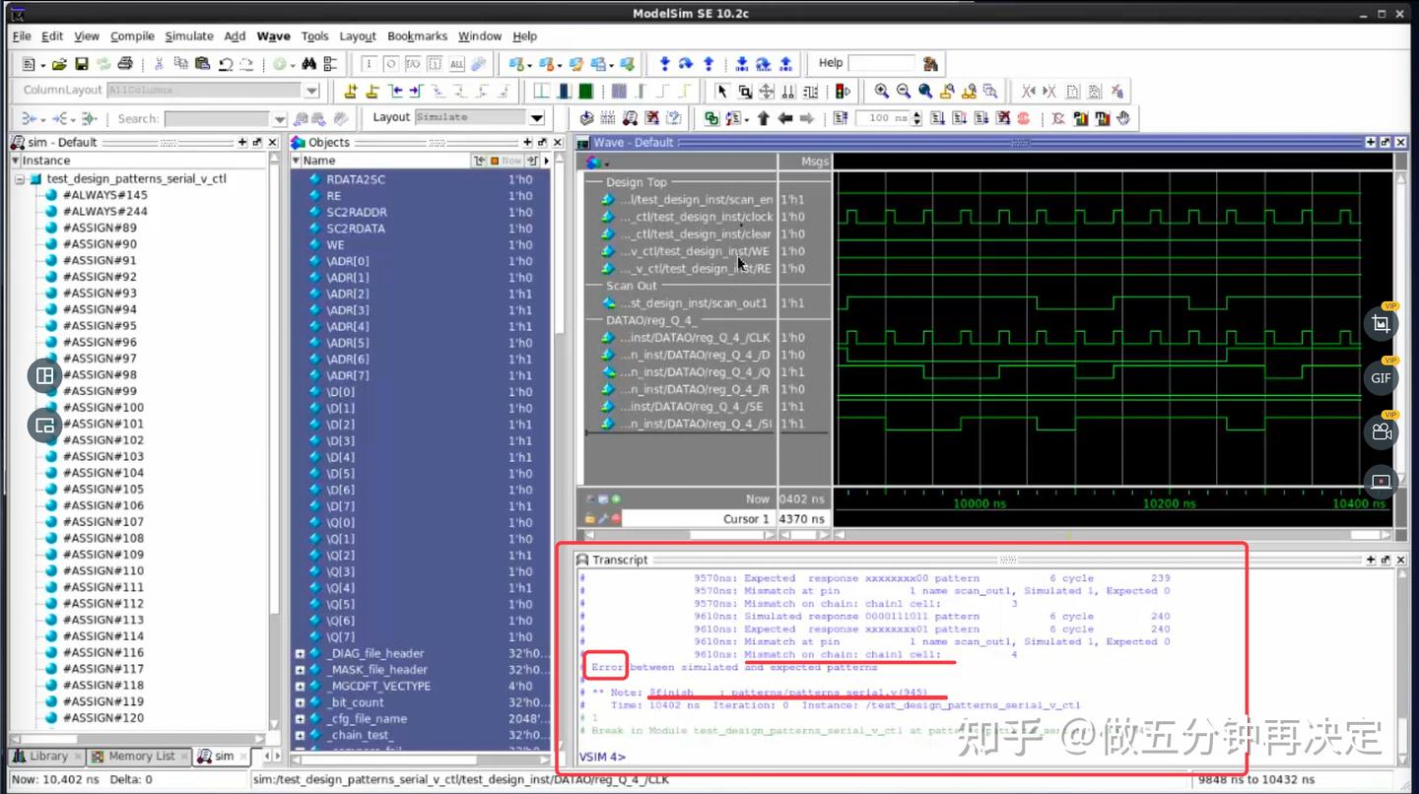
Task: Restart the simulation via restart icon
Action: pos(841,118)
